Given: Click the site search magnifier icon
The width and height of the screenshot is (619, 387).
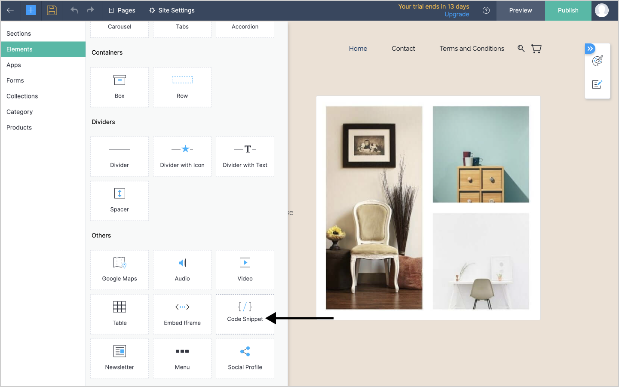Looking at the screenshot, I should [x=521, y=49].
